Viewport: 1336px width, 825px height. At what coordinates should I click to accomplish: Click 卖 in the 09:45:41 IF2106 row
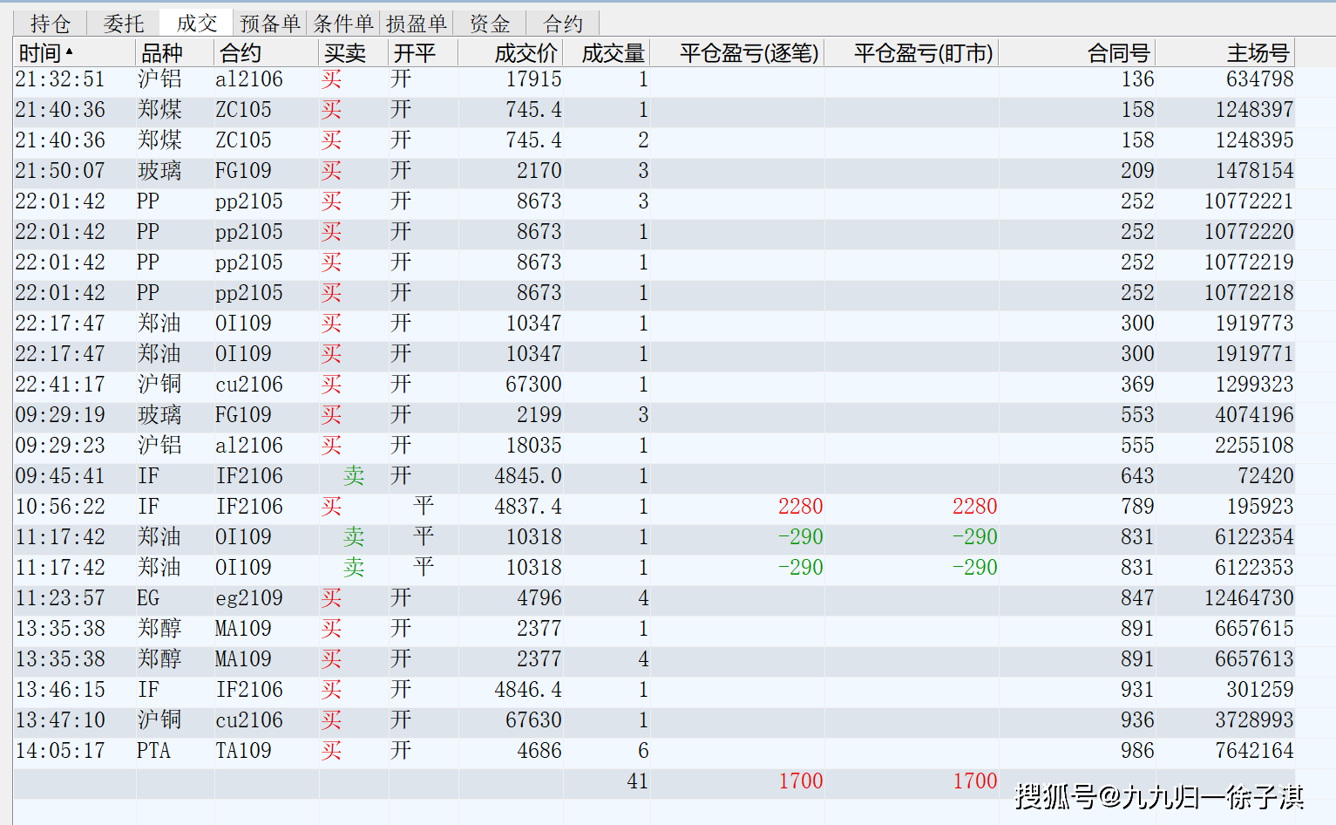354,475
